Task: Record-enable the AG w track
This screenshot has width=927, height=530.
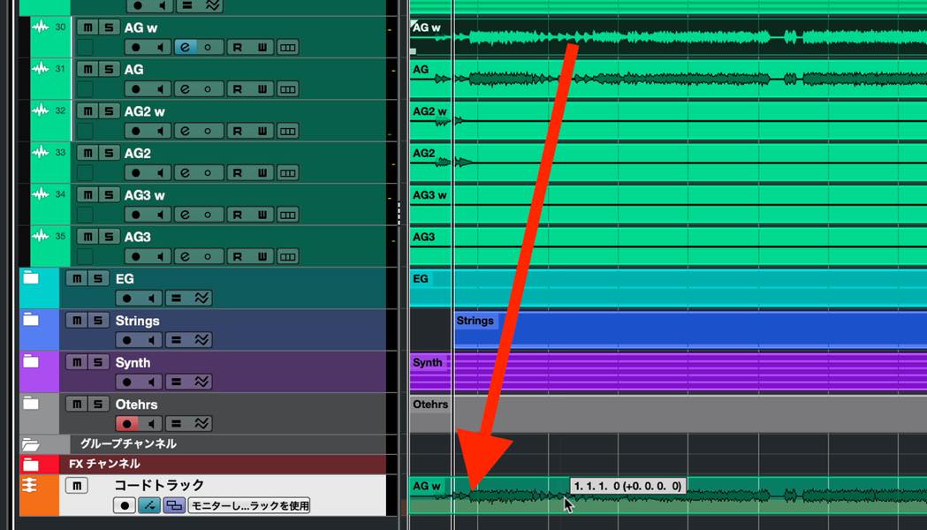Action: [x=136, y=48]
